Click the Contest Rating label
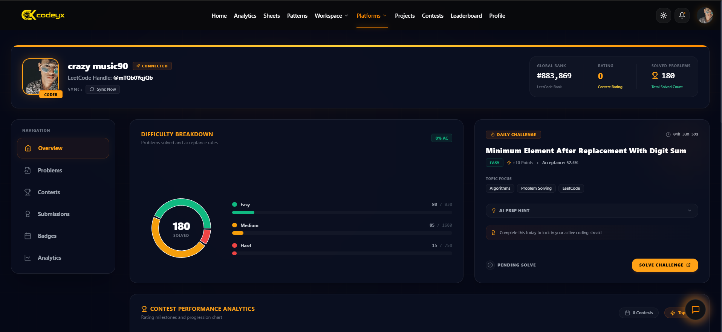The height and width of the screenshot is (332, 722). tap(610, 87)
